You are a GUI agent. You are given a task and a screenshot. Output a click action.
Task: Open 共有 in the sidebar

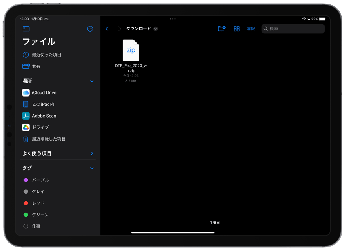tap(58, 66)
